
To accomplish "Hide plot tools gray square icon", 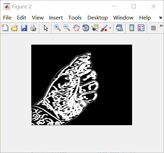I will tap(153, 28).
